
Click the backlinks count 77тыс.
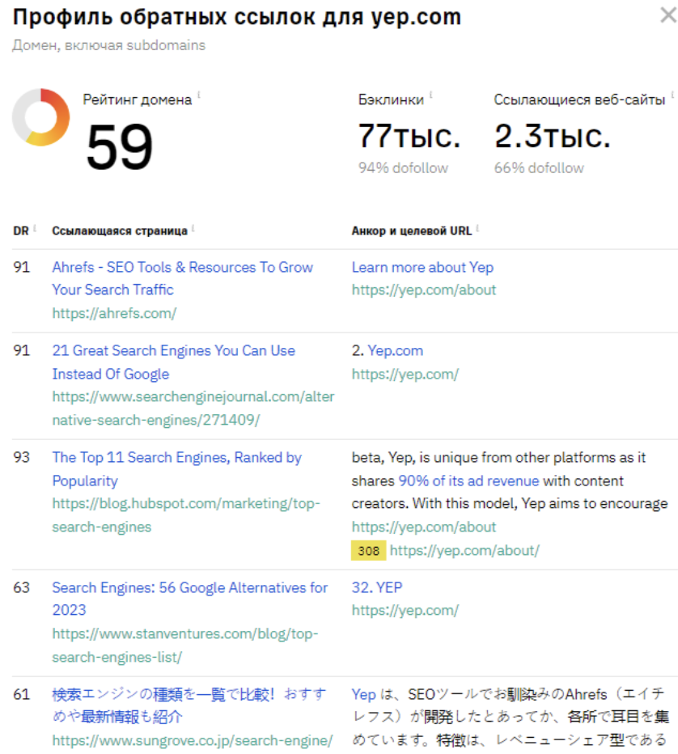[x=409, y=136]
